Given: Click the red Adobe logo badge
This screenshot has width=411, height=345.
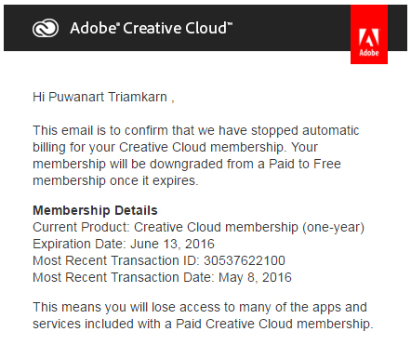Looking at the screenshot, I should [x=369, y=34].
